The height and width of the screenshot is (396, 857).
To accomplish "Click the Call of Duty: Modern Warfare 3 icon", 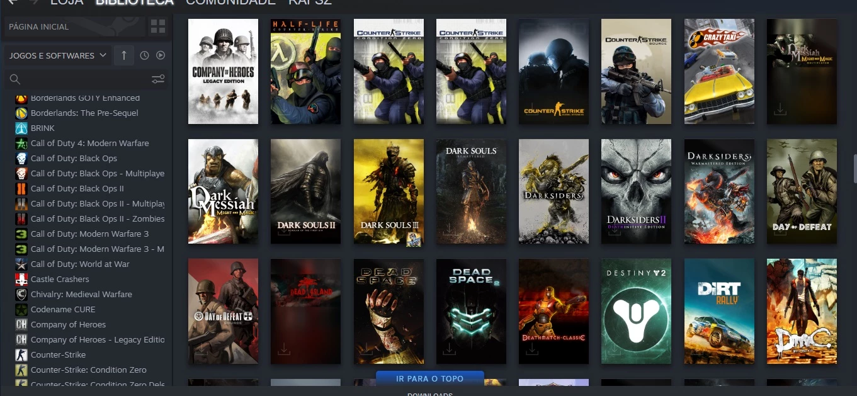I will (x=21, y=234).
